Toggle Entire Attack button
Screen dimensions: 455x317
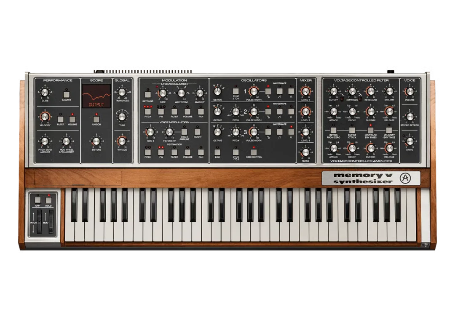(352, 130)
